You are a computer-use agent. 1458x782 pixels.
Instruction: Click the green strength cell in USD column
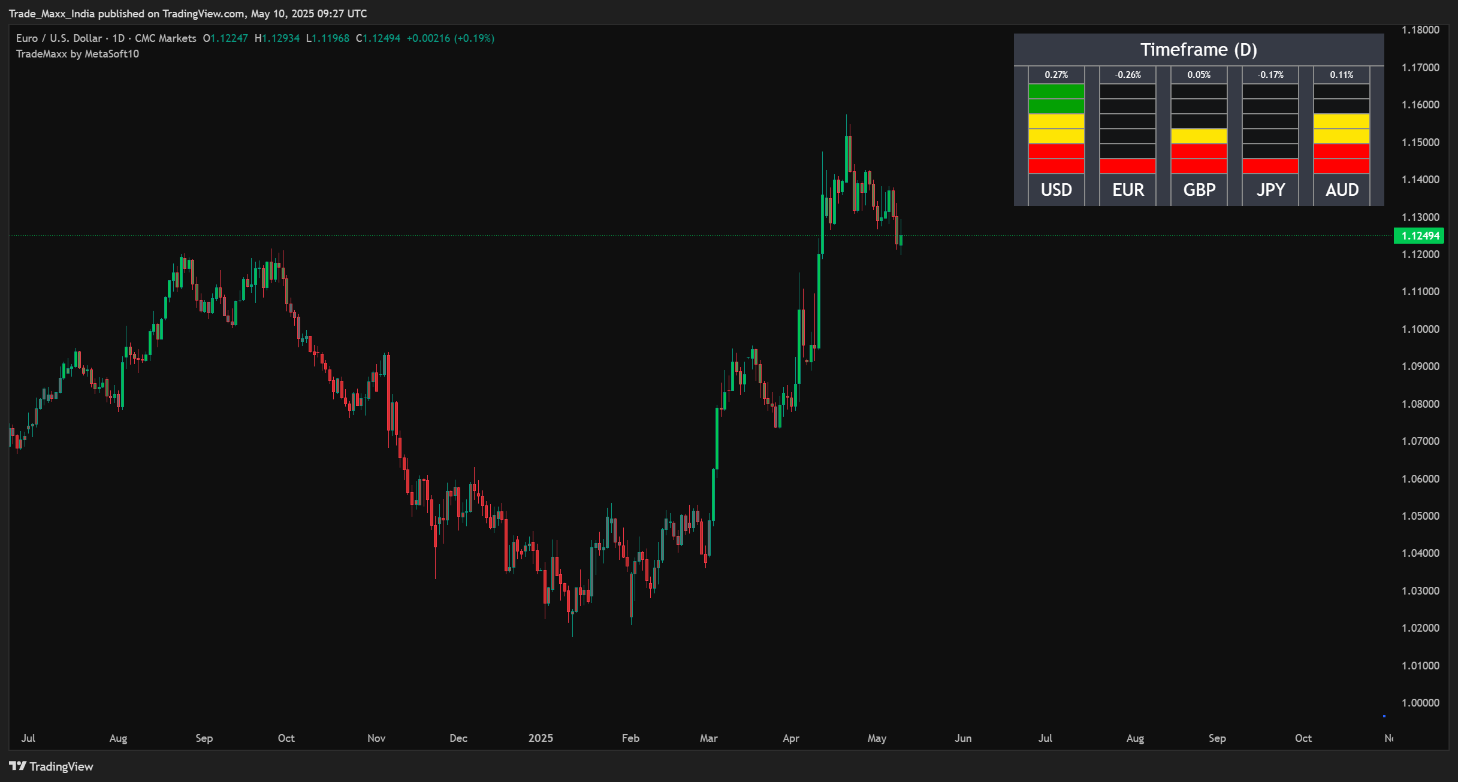tap(1056, 90)
